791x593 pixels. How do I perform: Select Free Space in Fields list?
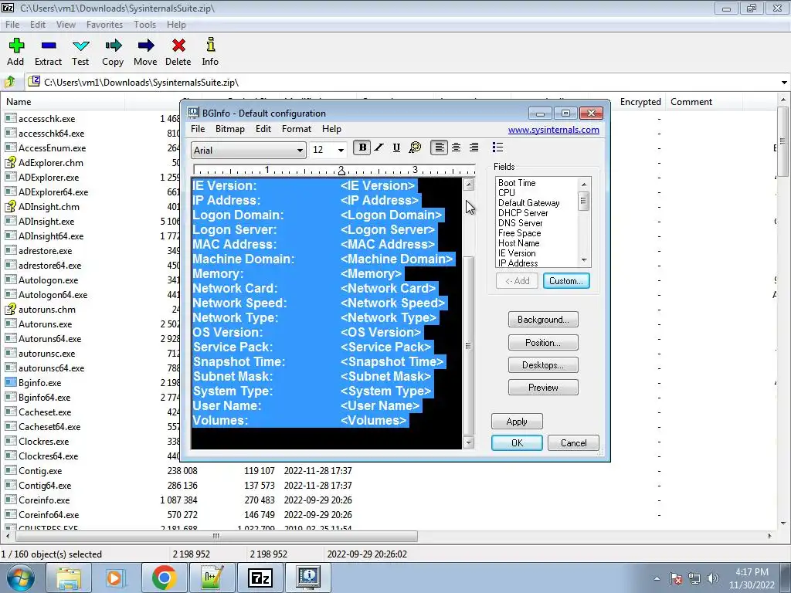pyautogui.click(x=519, y=233)
